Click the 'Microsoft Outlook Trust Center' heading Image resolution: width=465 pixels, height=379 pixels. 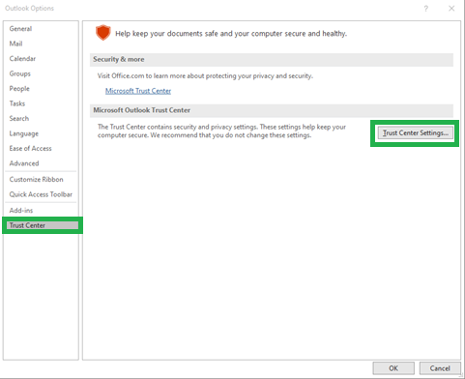point(142,110)
